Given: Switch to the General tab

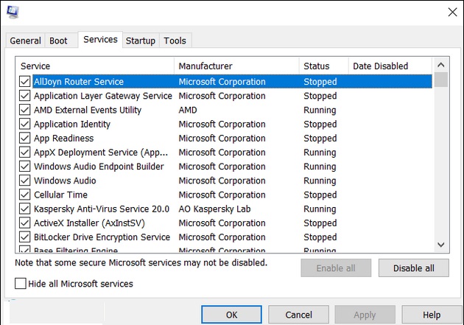Looking at the screenshot, I should [x=26, y=41].
